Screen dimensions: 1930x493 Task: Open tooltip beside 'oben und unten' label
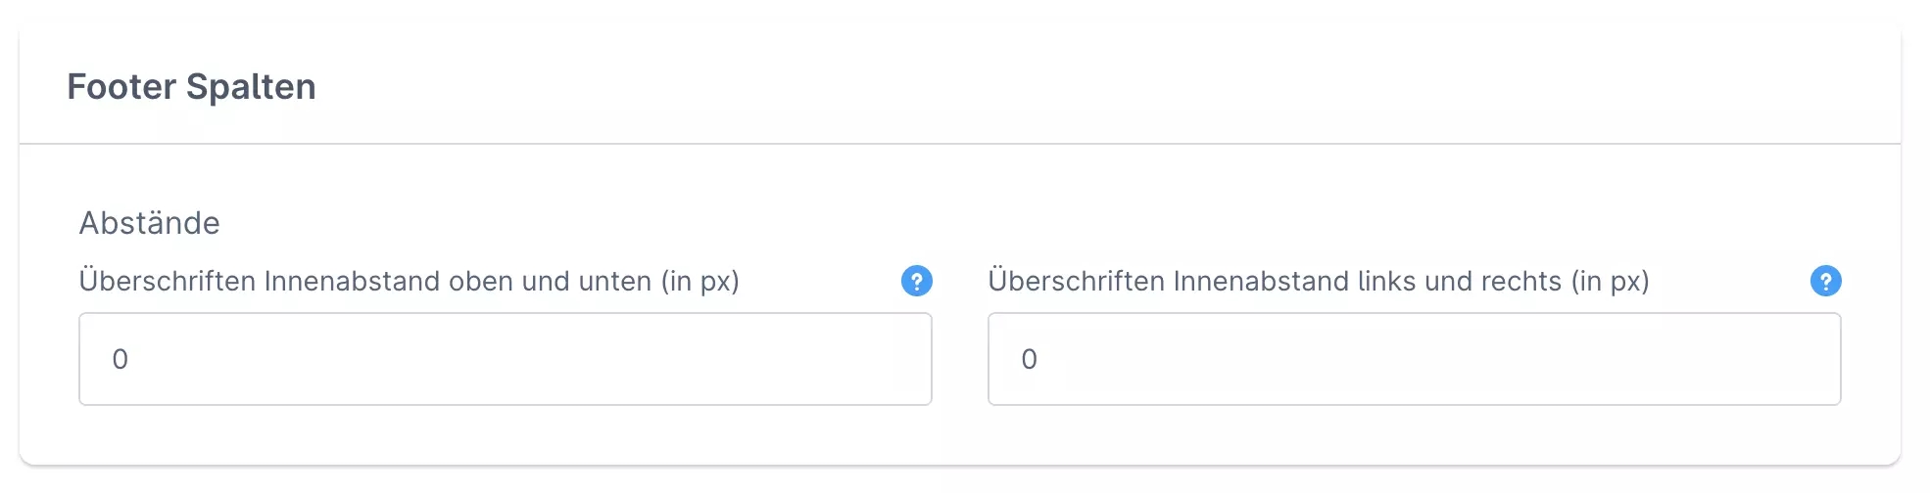point(916,282)
